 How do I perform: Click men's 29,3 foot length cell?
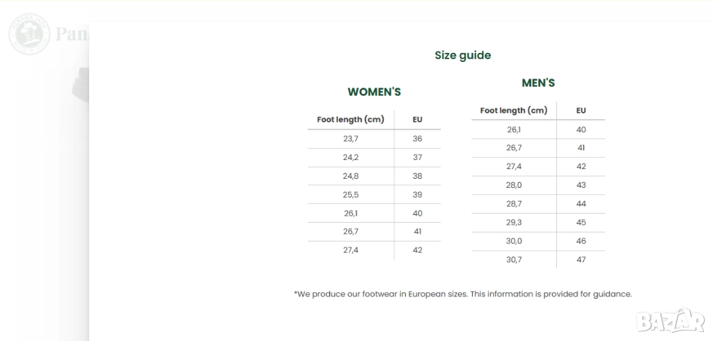click(514, 223)
